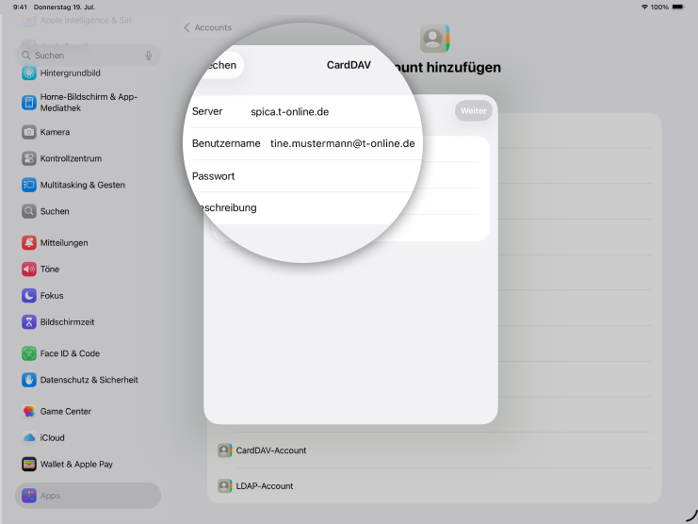Viewport: 698px width, 524px height.
Task: Go back to Accounts via chevron
Action: 187,28
